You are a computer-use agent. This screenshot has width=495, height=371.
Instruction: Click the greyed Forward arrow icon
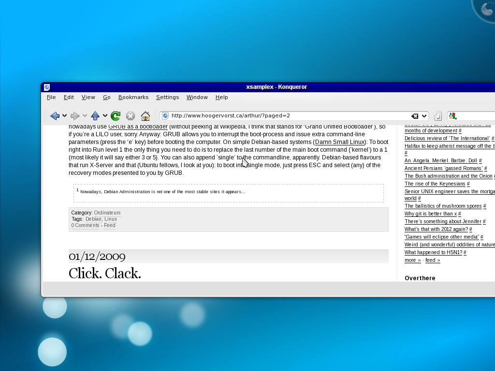pyautogui.click(x=75, y=116)
